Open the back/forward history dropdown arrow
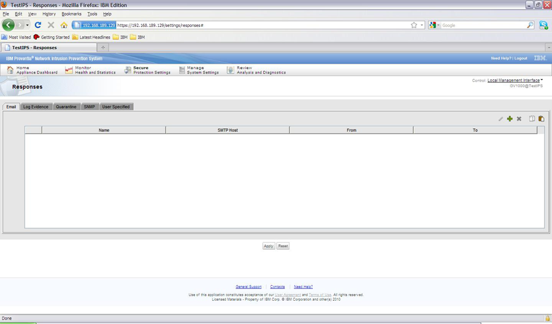The width and height of the screenshot is (552, 324). pyautogui.click(x=27, y=25)
